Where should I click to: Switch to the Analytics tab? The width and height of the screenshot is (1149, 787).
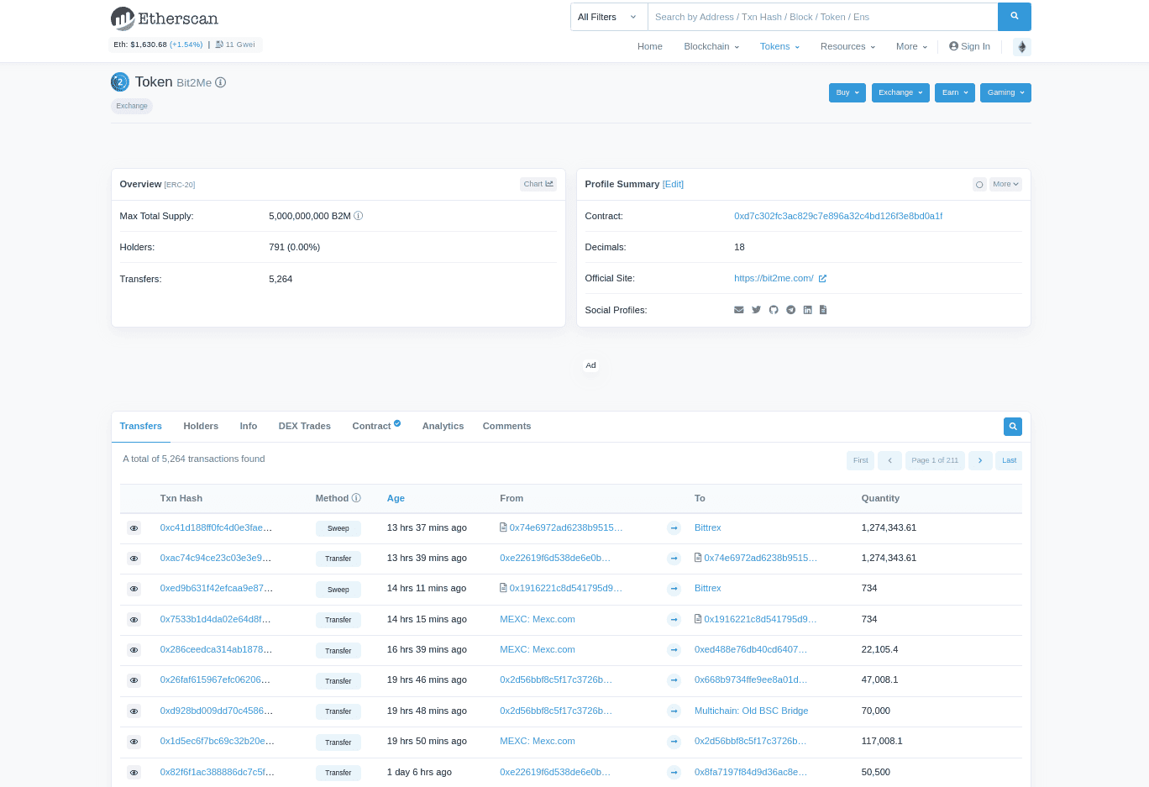point(443,427)
